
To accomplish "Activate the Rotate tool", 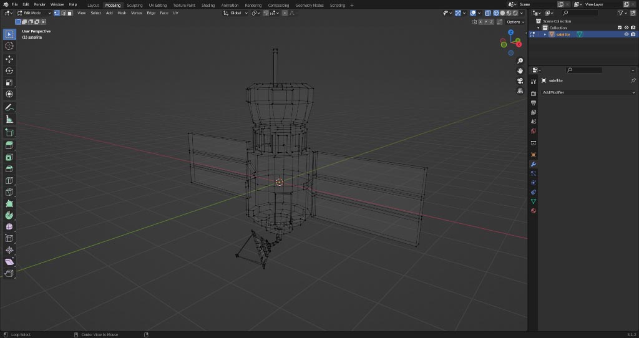I will 9,70.
